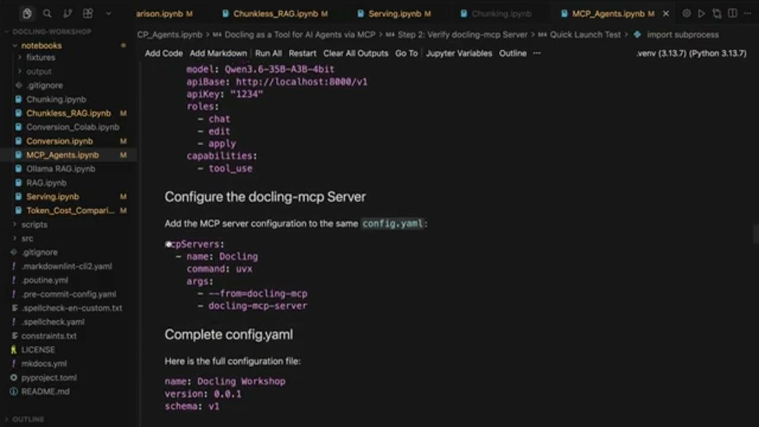Open Token_Cost_Compari... notebook in explorer

click(x=70, y=211)
